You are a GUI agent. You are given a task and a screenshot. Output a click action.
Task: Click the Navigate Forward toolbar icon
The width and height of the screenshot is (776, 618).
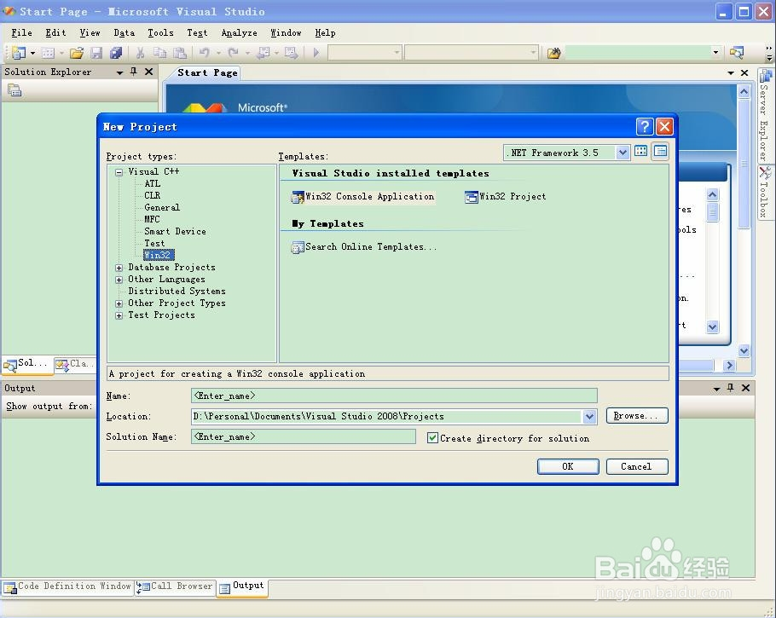coord(291,53)
